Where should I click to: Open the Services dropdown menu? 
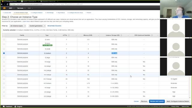[x=21, y=8]
